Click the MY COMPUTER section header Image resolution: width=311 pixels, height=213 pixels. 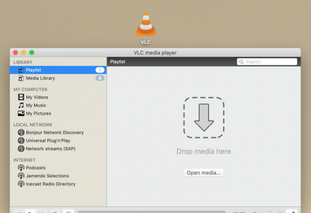point(30,90)
